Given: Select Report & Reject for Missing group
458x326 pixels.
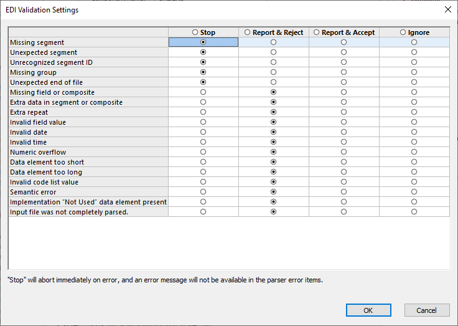Looking at the screenshot, I should point(273,72).
